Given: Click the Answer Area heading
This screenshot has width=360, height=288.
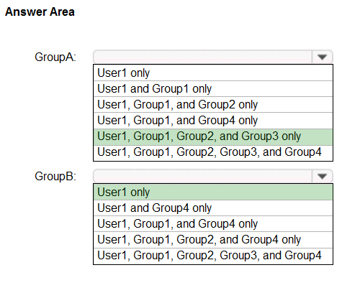Looking at the screenshot, I should coord(40,12).
